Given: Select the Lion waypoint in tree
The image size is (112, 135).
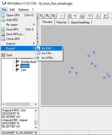Looking at the screenshot, I should 23,70.
